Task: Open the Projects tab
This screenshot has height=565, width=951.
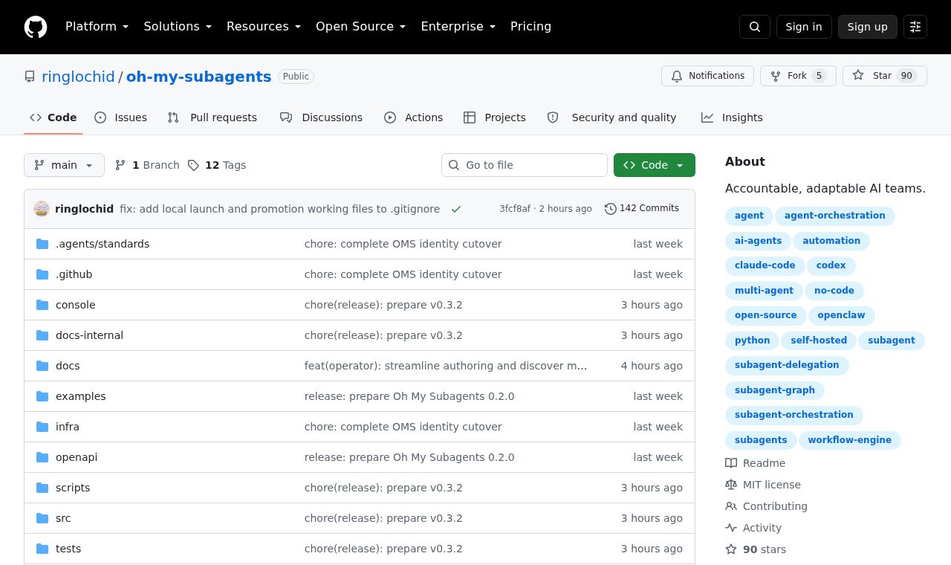Action: (x=495, y=117)
